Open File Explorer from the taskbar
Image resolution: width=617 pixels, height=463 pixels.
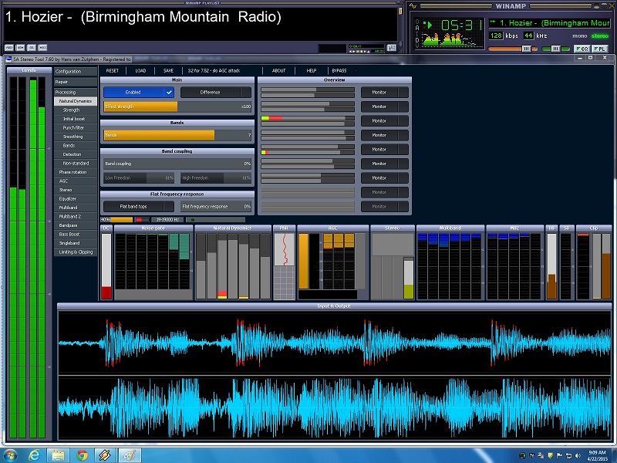pyautogui.click(x=58, y=455)
